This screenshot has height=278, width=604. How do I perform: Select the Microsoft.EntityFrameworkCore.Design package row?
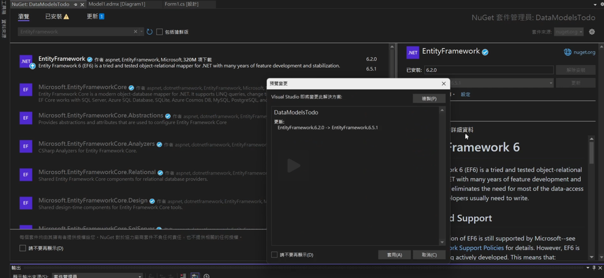tap(143, 203)
